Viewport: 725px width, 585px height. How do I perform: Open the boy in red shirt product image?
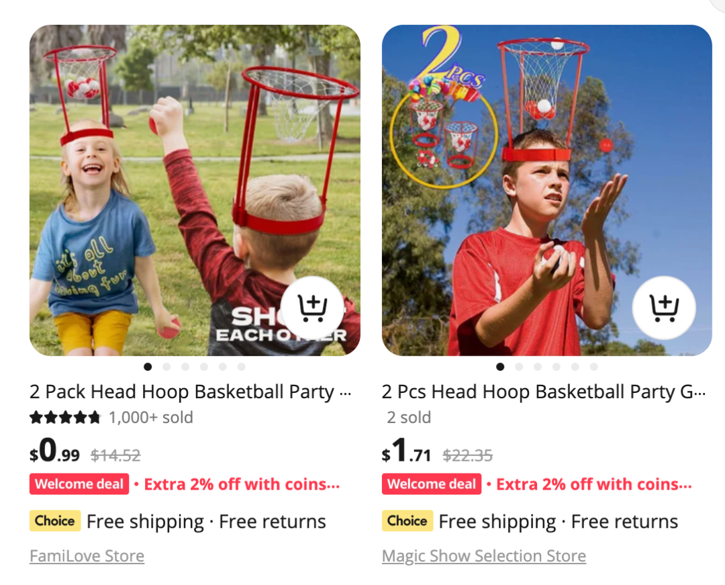click(547, 190)
